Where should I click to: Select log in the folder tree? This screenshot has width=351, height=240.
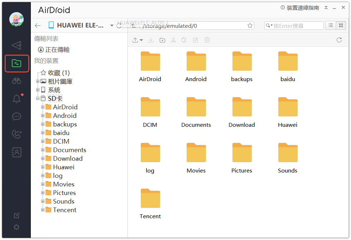(54, 176)
